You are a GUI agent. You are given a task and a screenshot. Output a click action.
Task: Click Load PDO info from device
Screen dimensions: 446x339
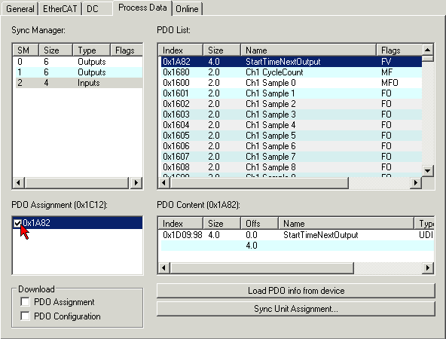(x=296, y=291)
